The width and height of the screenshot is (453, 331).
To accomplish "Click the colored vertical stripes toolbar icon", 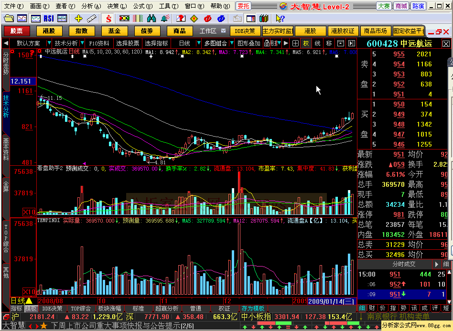I will [x=138, y=19].
